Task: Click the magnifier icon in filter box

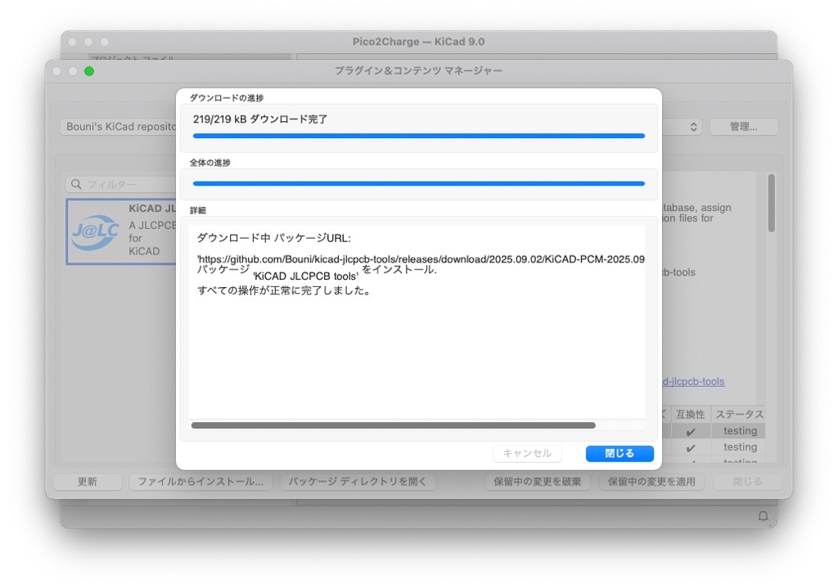Action: point(76,185)
